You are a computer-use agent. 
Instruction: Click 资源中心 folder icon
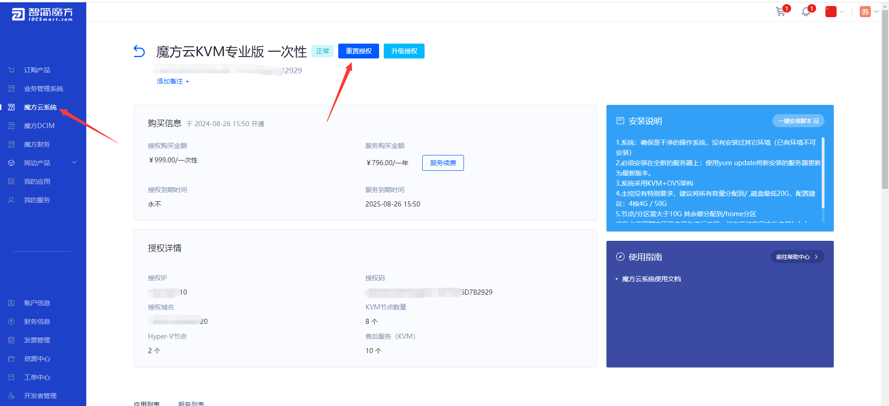[11, 359]
